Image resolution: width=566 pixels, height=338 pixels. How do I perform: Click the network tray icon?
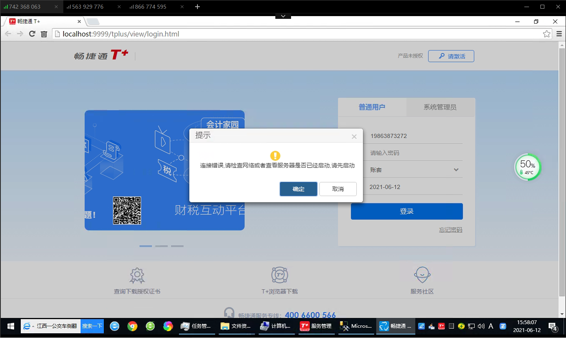pos(471,326)
